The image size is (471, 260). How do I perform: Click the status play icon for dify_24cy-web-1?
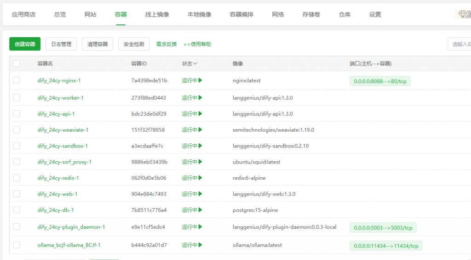point(201,194)
